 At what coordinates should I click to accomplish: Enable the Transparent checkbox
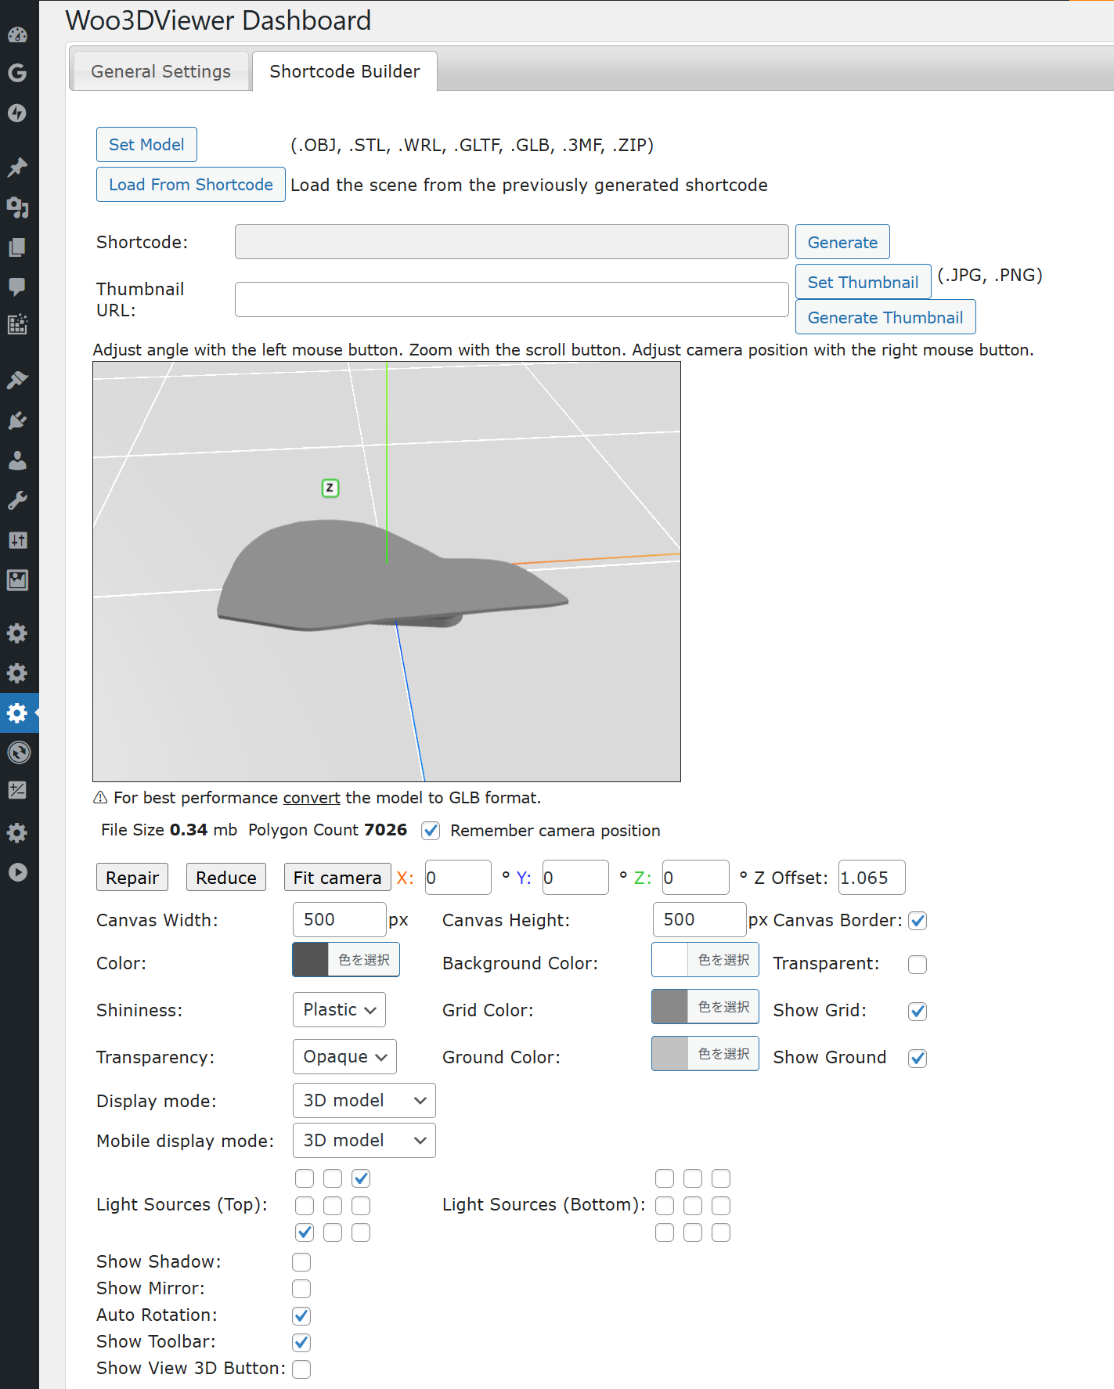point(918,964)
